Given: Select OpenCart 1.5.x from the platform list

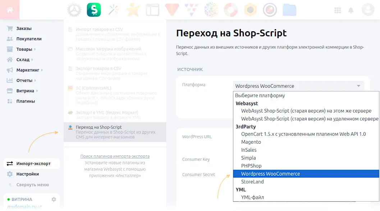Looking at the screenshot, I should [x=288, y=134].
